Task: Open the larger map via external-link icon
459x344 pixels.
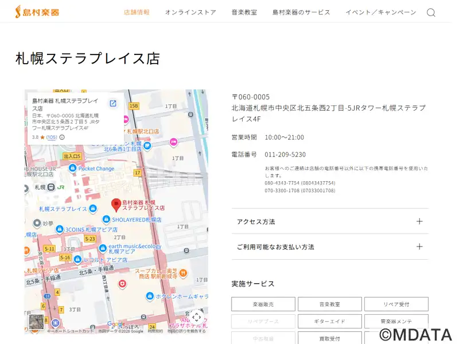Action: click(x=113, y=103)
